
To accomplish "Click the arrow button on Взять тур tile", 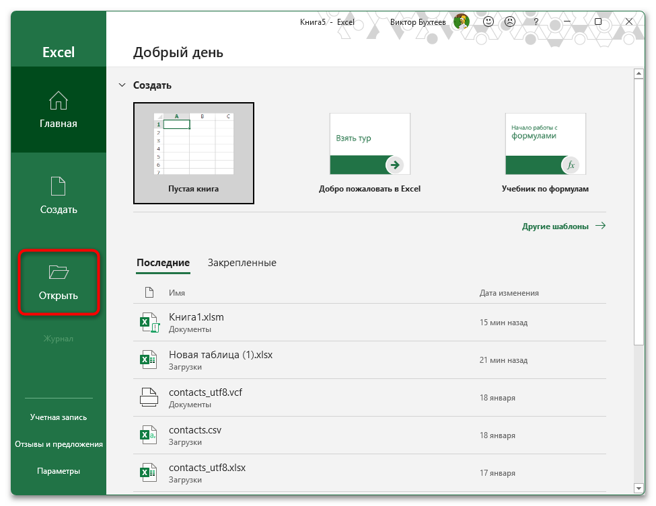I will point(394,165).
